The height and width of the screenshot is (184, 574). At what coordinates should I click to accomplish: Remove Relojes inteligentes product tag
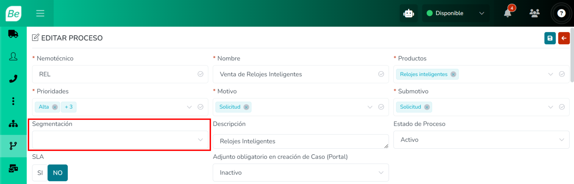(x=453, y=74)
